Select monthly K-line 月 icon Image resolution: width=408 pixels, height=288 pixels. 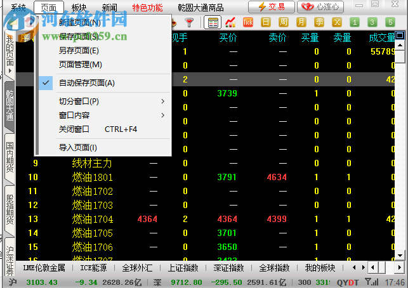tap(301, 22)
